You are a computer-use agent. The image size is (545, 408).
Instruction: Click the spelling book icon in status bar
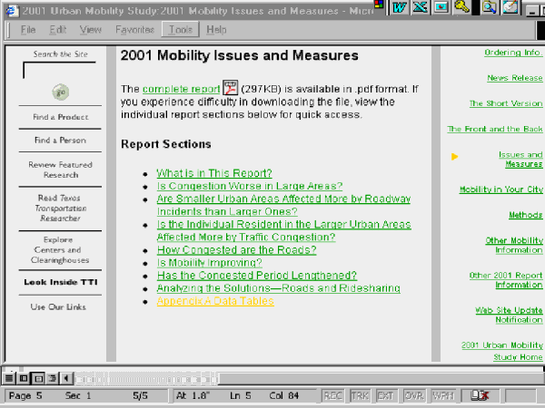coord(477,396)
